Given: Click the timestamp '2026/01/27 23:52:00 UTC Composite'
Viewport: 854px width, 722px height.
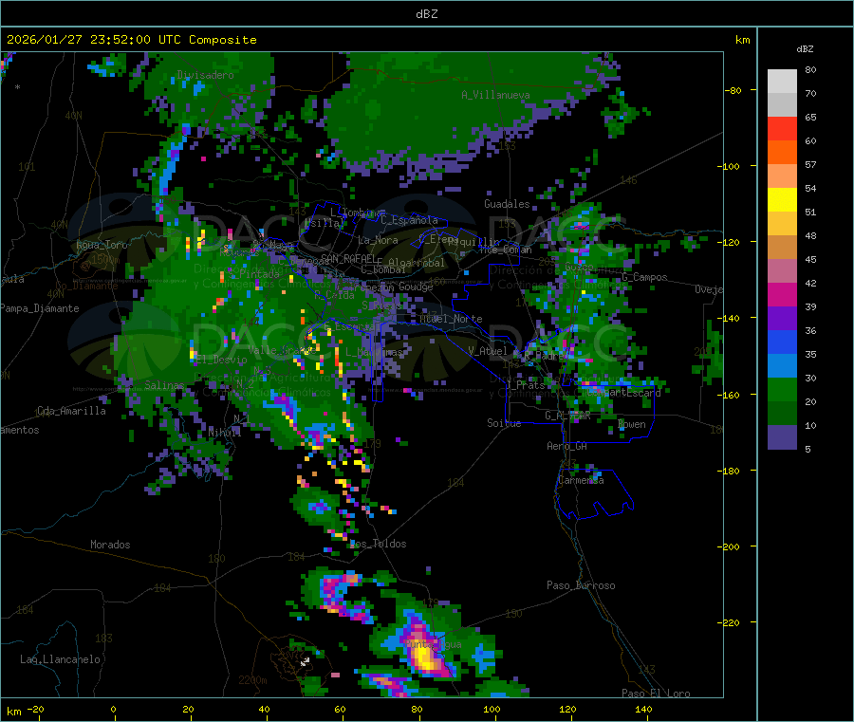Looking at the screenshot, I should (131, 40).
